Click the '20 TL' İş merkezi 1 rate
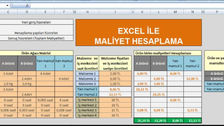This screenshot has height=126, width=224. pos(115,100)
